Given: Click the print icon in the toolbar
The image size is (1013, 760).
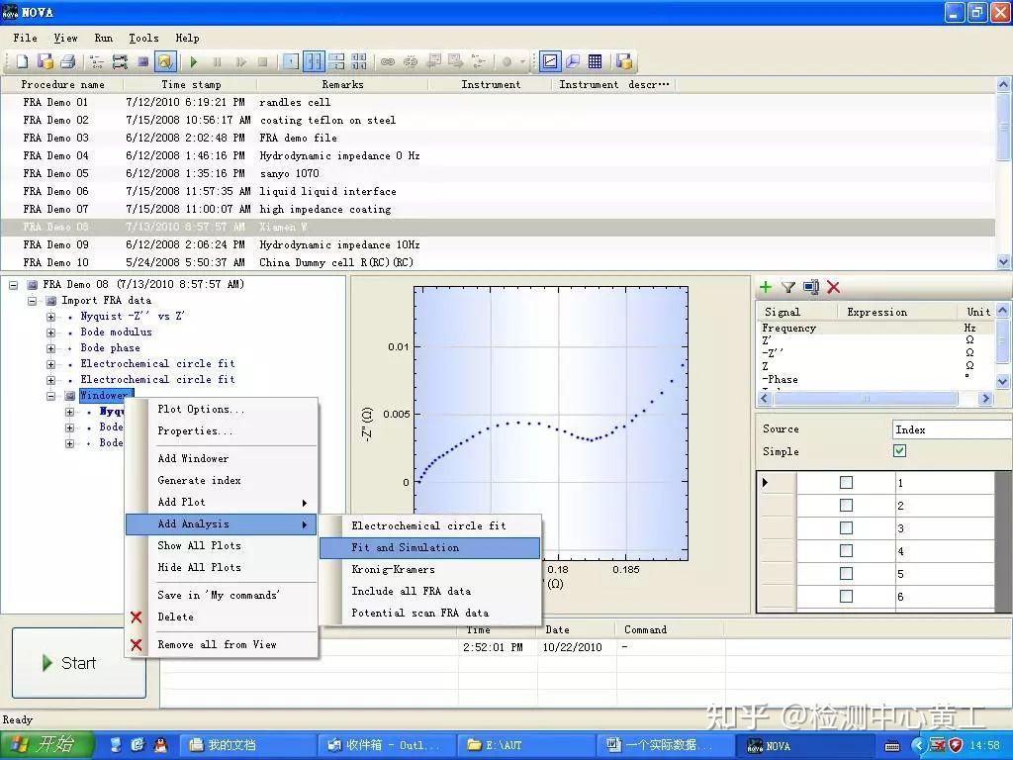Looking at the screenshot, I should click(67, 61).
